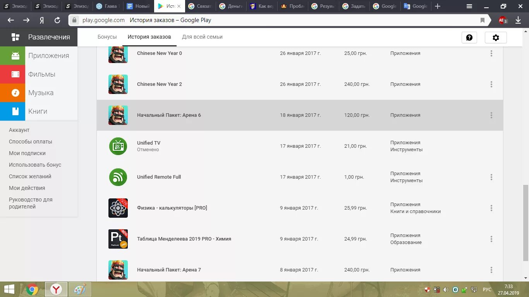Launch Chrome from the taskbar

point(32,289)
